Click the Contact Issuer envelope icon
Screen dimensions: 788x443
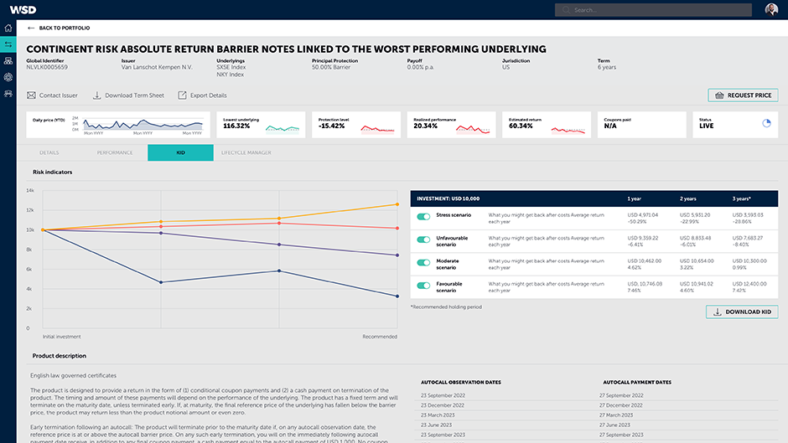(x=31, y=95)
